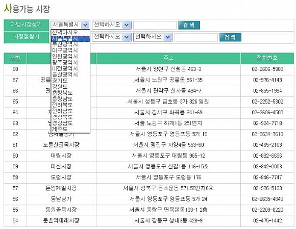This screenshot has width=296, height=229.
Task: Click address 서울시 영등포구 영등포동 5가 16
Action: 168,134
